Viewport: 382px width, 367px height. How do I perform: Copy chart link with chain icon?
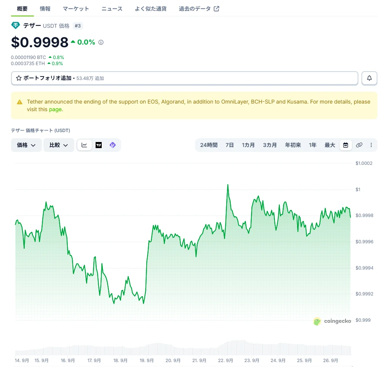pos(359,145)
